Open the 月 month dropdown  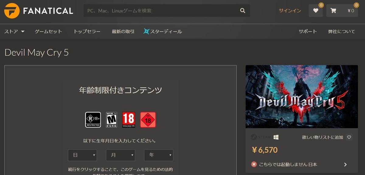pyautogui.click(x=120, y=155)
